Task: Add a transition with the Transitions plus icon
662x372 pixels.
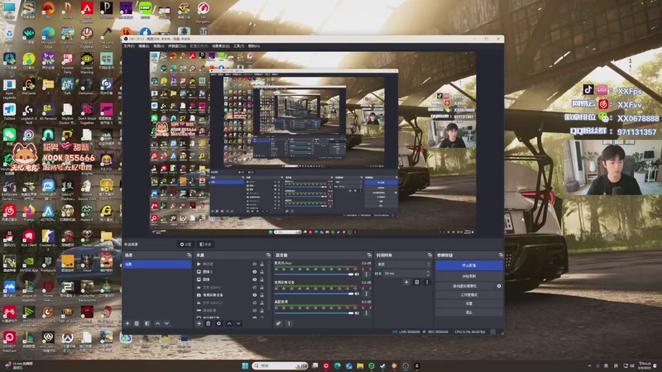Action: pyautogui.click(x=406, y=282)
